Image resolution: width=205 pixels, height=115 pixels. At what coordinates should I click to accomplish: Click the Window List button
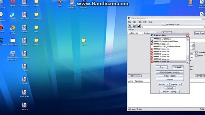point(176,84)
